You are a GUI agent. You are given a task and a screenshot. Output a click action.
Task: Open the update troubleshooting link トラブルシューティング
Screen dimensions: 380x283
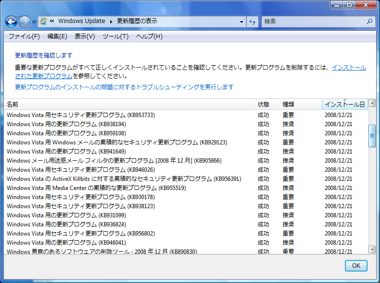pyautogui.click(x=124, y=87)
